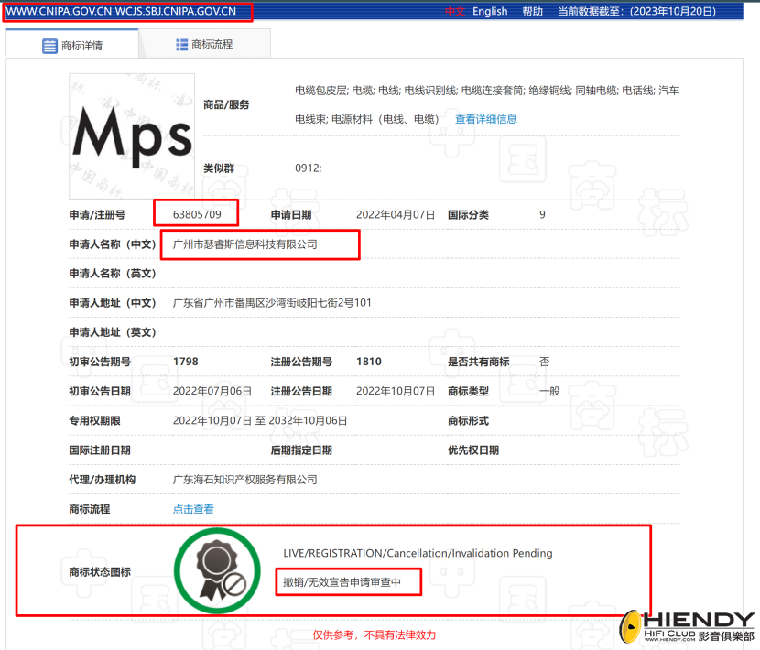This screenshot has width=760, height=650.
Task: Select preliminary announcement date 2022年07月06日
Action: click(212, 391)
